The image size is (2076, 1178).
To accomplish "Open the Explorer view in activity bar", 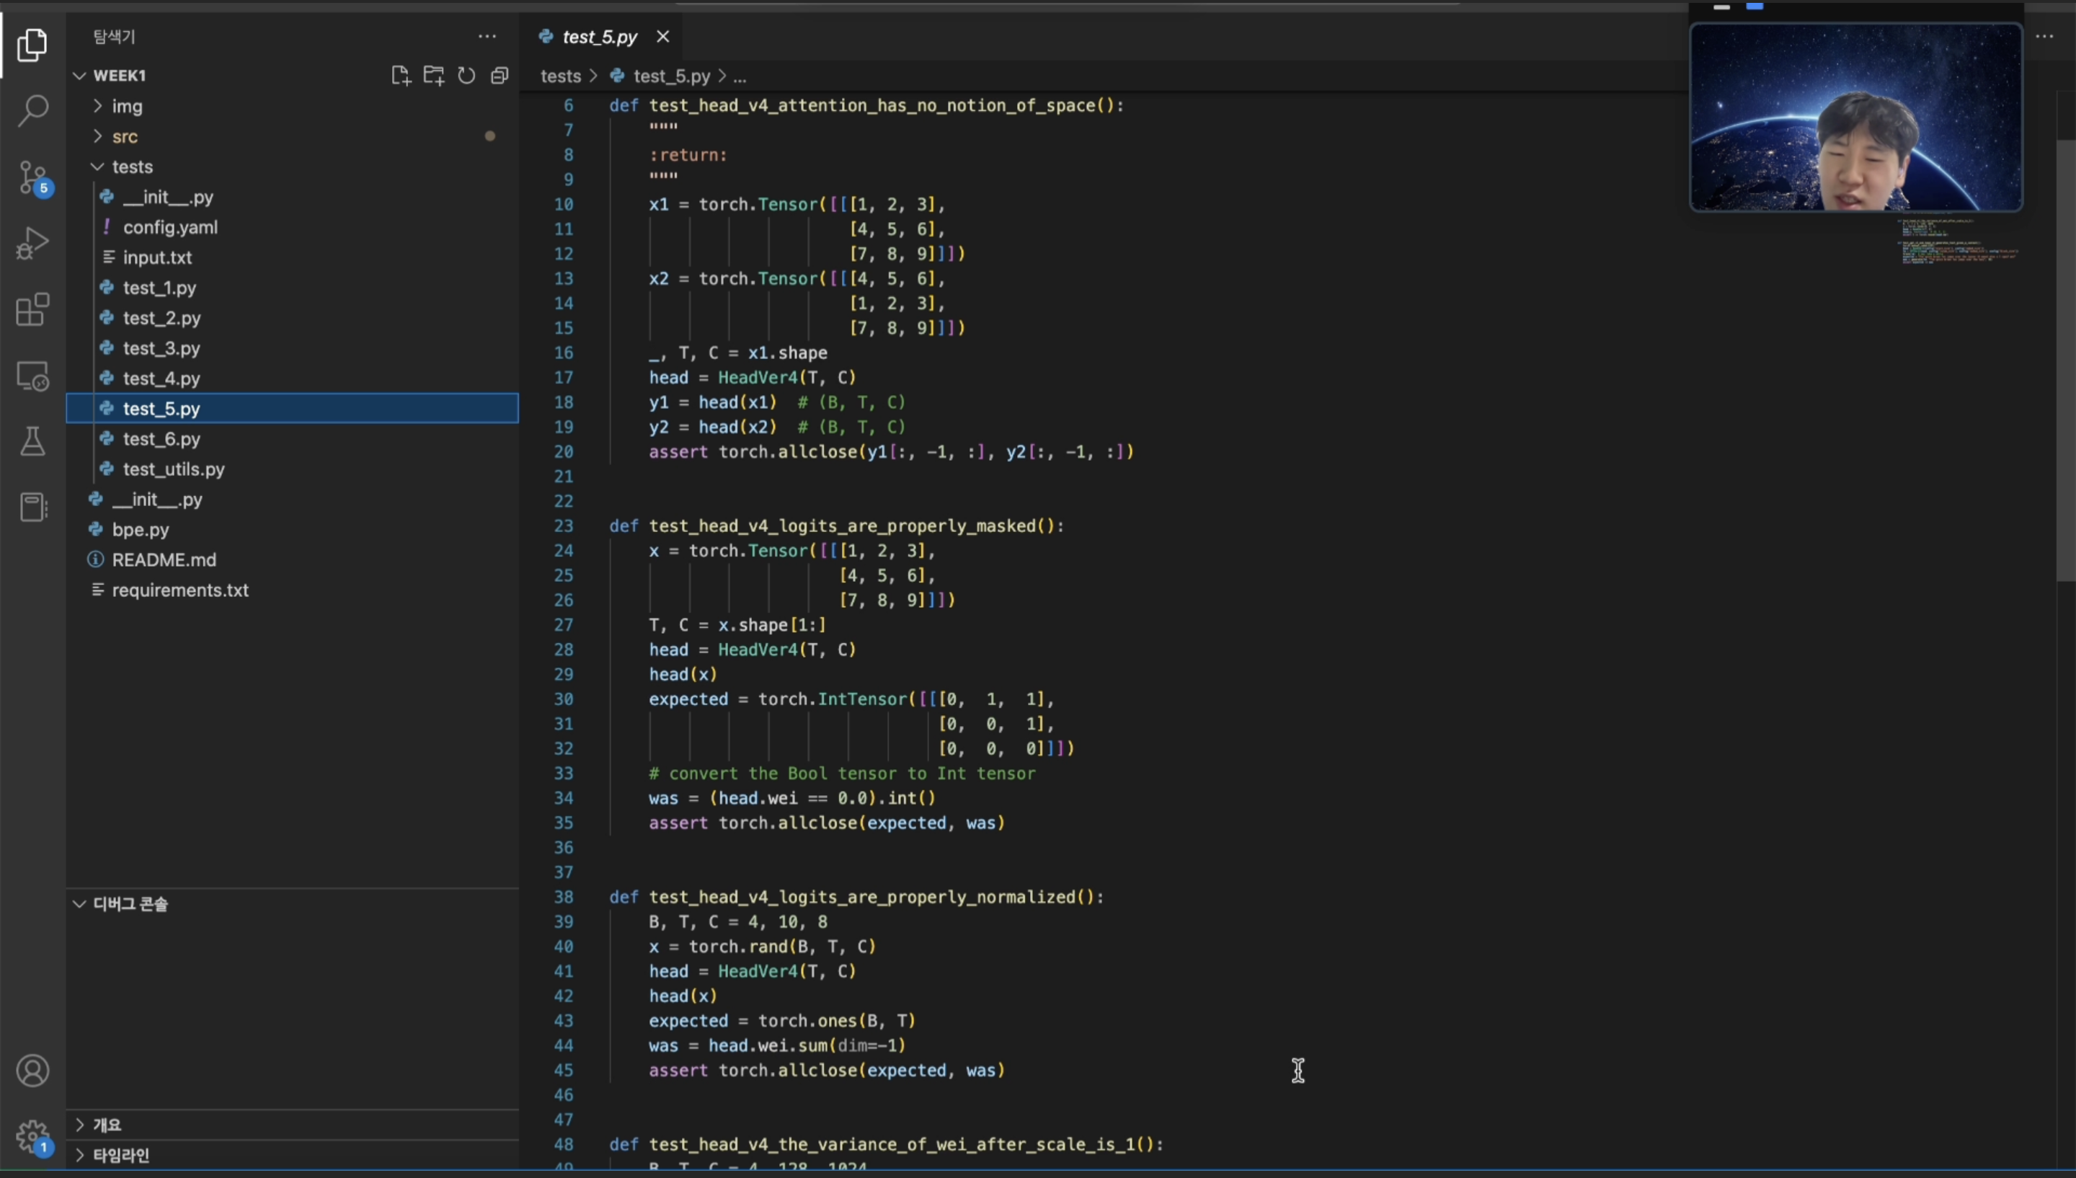I will tap(32, 45).
